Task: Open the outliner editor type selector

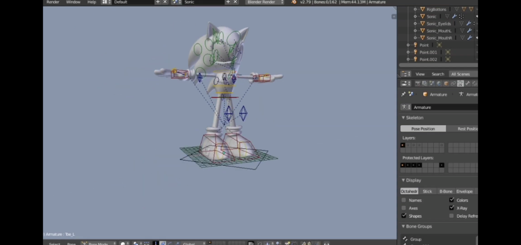Action: (x=406, y=74)
